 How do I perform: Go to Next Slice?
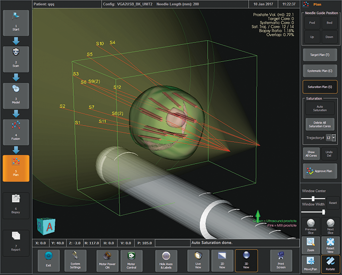330,225
